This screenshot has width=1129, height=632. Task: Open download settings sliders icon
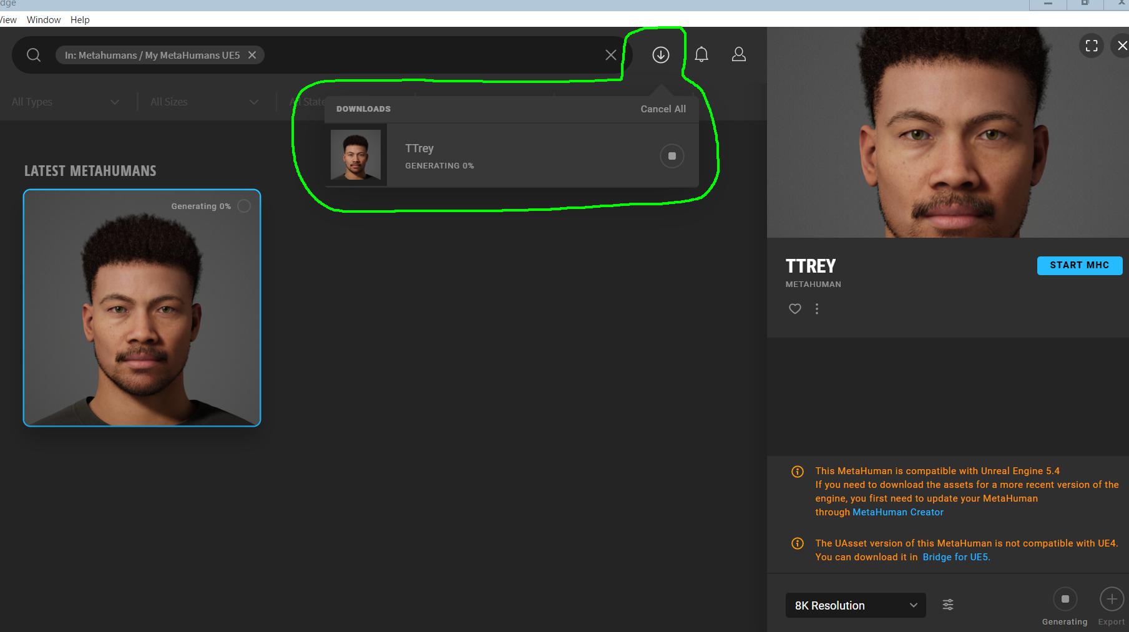[948, 605]
